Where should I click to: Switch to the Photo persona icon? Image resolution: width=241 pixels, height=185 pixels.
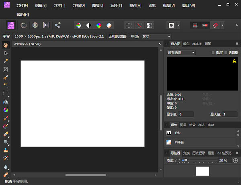pyautogui.click(x=11, y=25)
